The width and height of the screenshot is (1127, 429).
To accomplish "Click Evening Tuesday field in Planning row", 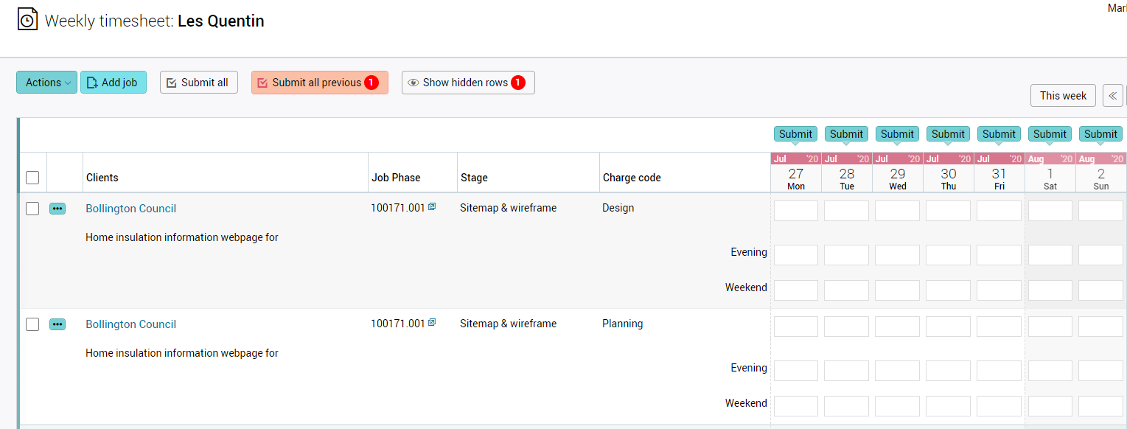I will (846, 371).
